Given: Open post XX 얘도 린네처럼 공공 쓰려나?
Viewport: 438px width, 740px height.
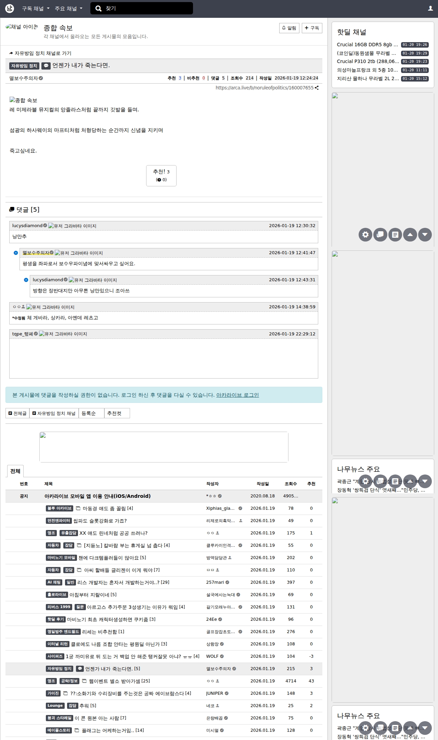Looking at the screenshot, I should pyautogui.click(x=113, y=533).
